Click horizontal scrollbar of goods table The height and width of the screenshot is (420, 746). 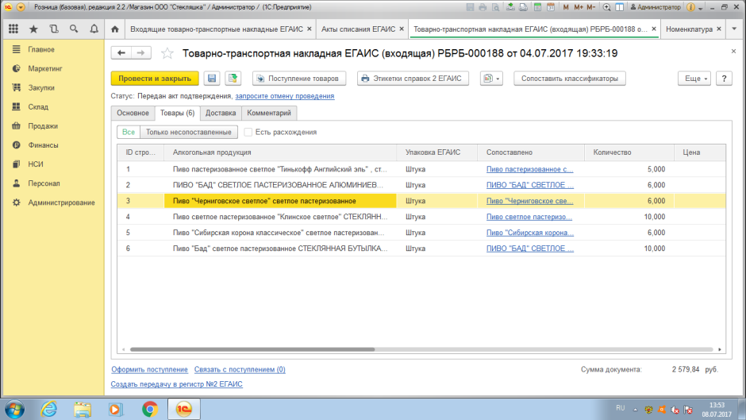(x=252, y=349)
